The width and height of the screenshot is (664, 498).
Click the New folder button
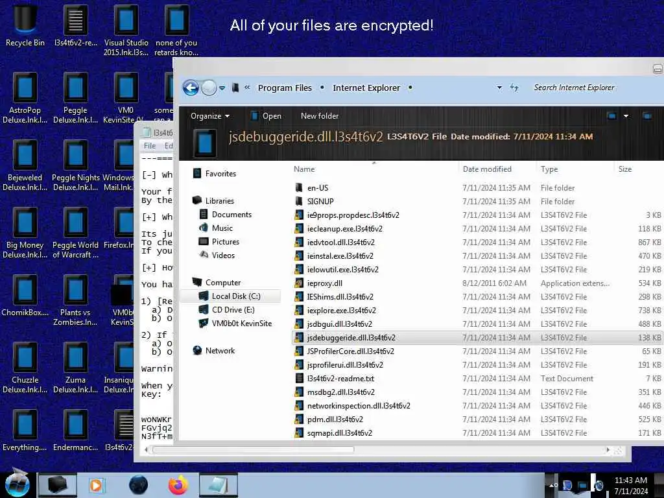click(320, 116)
